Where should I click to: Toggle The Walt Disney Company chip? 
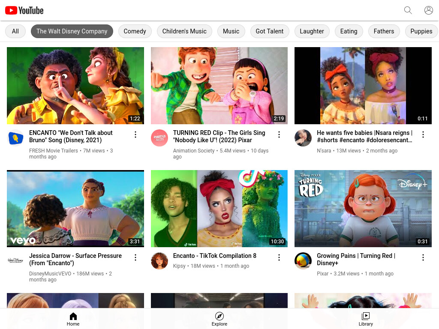pyautogui.click(x=72, y=31)
